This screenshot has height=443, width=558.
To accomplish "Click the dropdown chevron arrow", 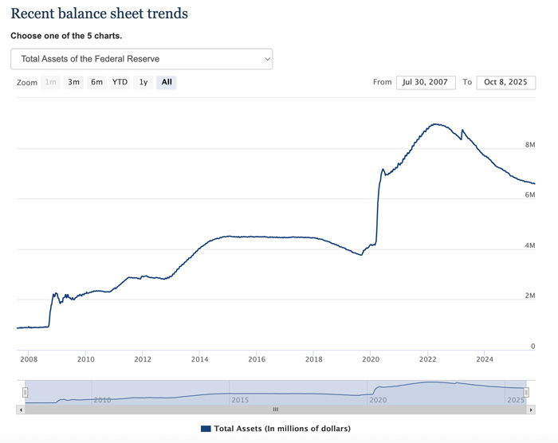I will tap(267, 59).
